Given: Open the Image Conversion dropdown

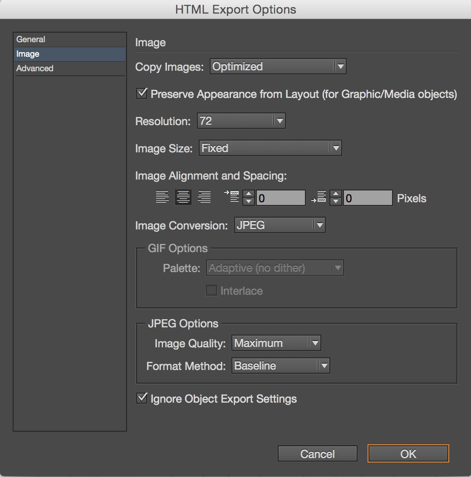Looking at the screenshot, I should point(280,225).
